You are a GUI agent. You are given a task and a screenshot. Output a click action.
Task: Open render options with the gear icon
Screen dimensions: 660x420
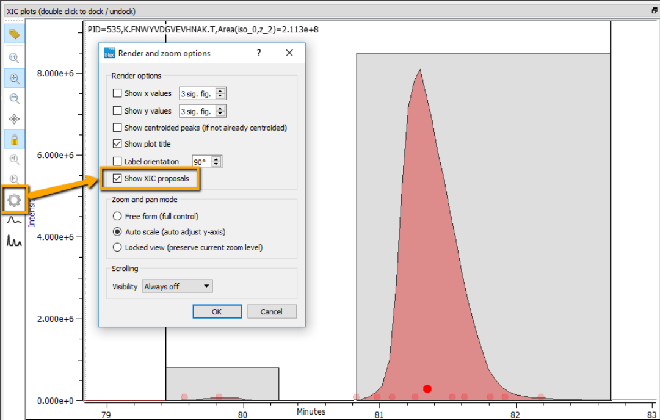pos(14,200)
